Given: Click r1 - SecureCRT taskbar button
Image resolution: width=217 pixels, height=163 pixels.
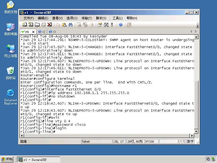Looking at the screenshot, I should (x=39, y=159).
